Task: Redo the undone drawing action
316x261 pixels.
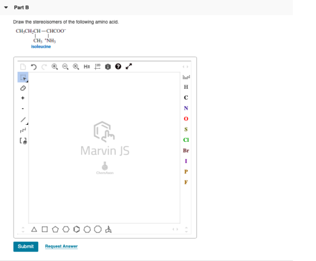Action: pos(44,66)
